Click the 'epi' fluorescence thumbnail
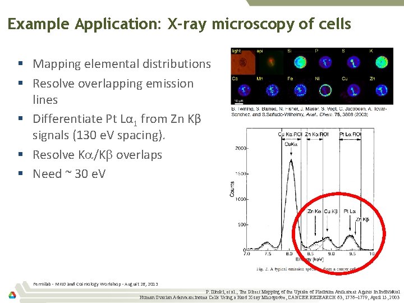 click(270, 62)
